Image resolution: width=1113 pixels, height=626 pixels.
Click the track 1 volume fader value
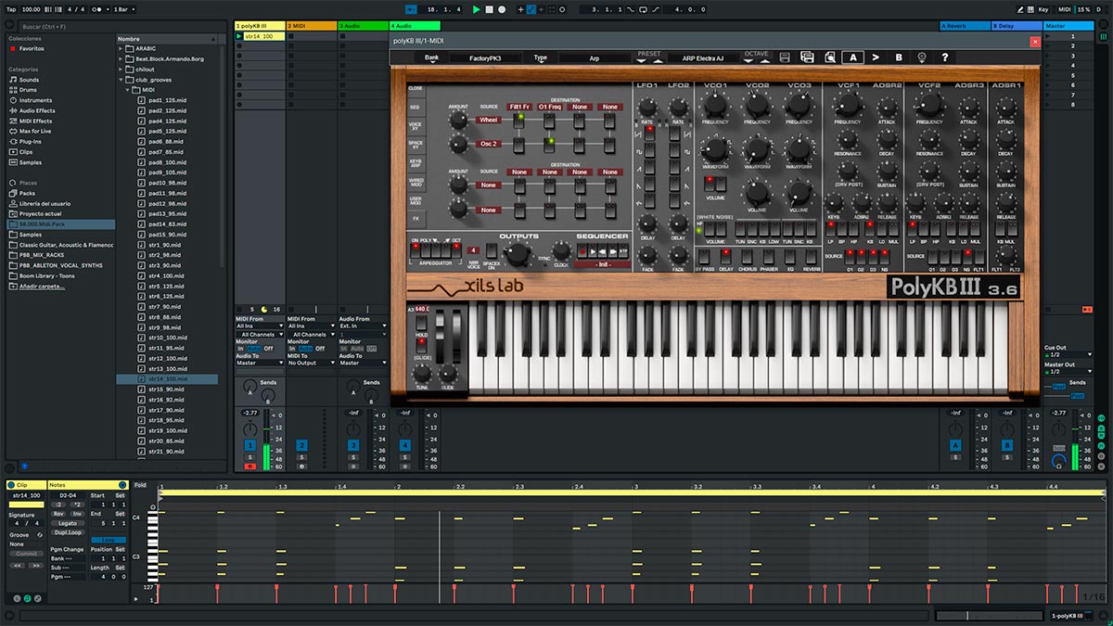coord(249,412)
